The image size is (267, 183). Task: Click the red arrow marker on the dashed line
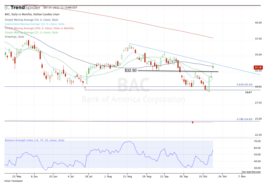pyautogui.click(x=193, y=122)
